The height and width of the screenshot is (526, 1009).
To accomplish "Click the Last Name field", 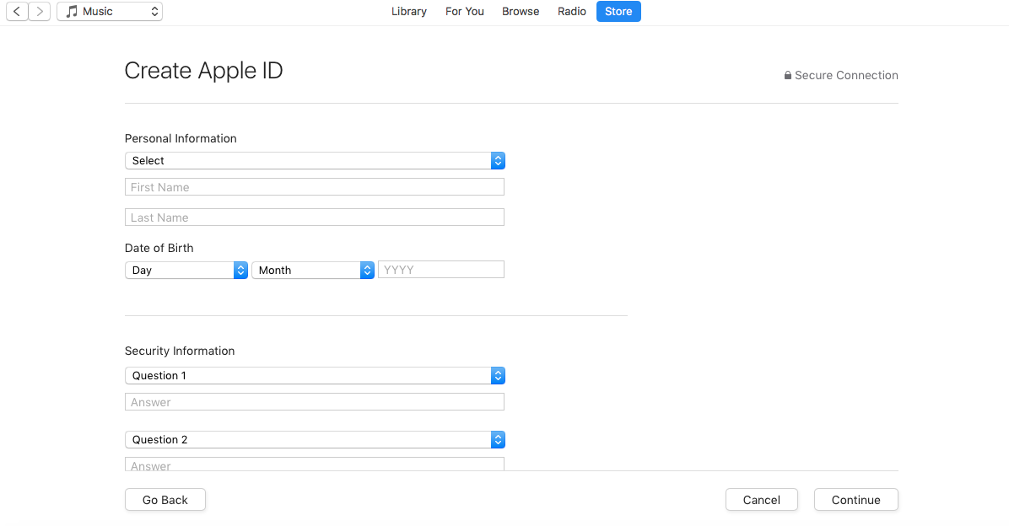I will [315, 217].
